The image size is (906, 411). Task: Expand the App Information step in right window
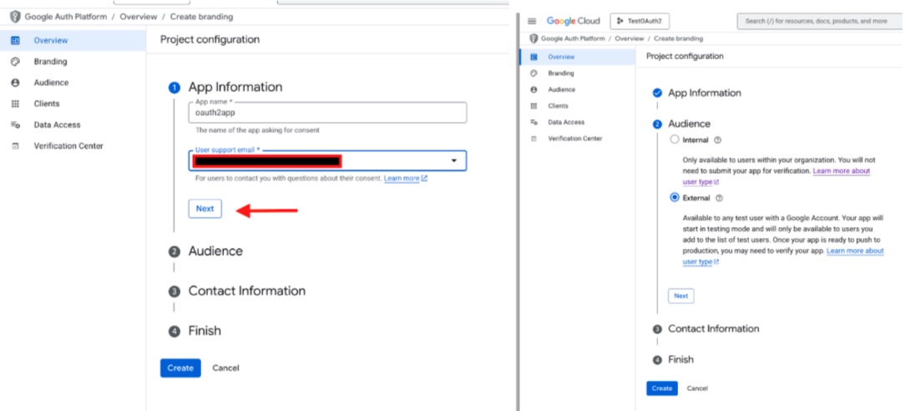coord(705,93)
